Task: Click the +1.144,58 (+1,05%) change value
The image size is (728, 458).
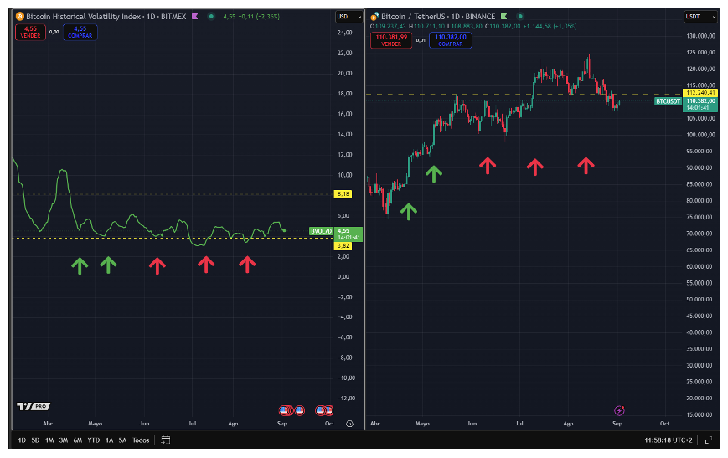Action: (550, 27)
